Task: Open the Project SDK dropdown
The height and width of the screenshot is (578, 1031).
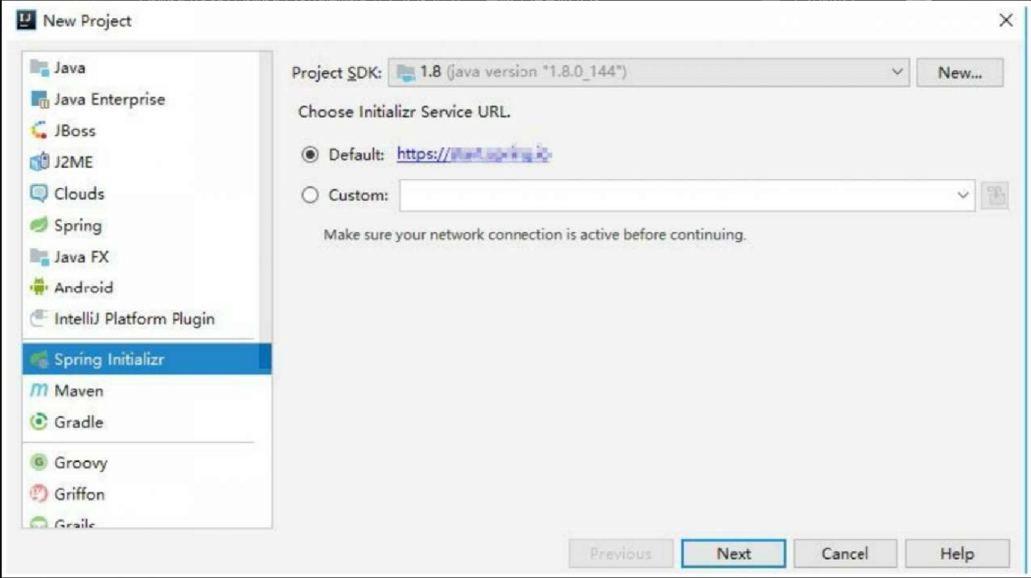Action: (x=649, y=73)
